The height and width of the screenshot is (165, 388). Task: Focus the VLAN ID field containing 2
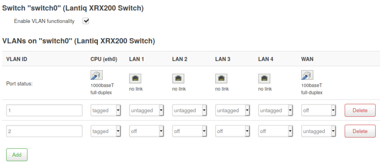point(44,131)
